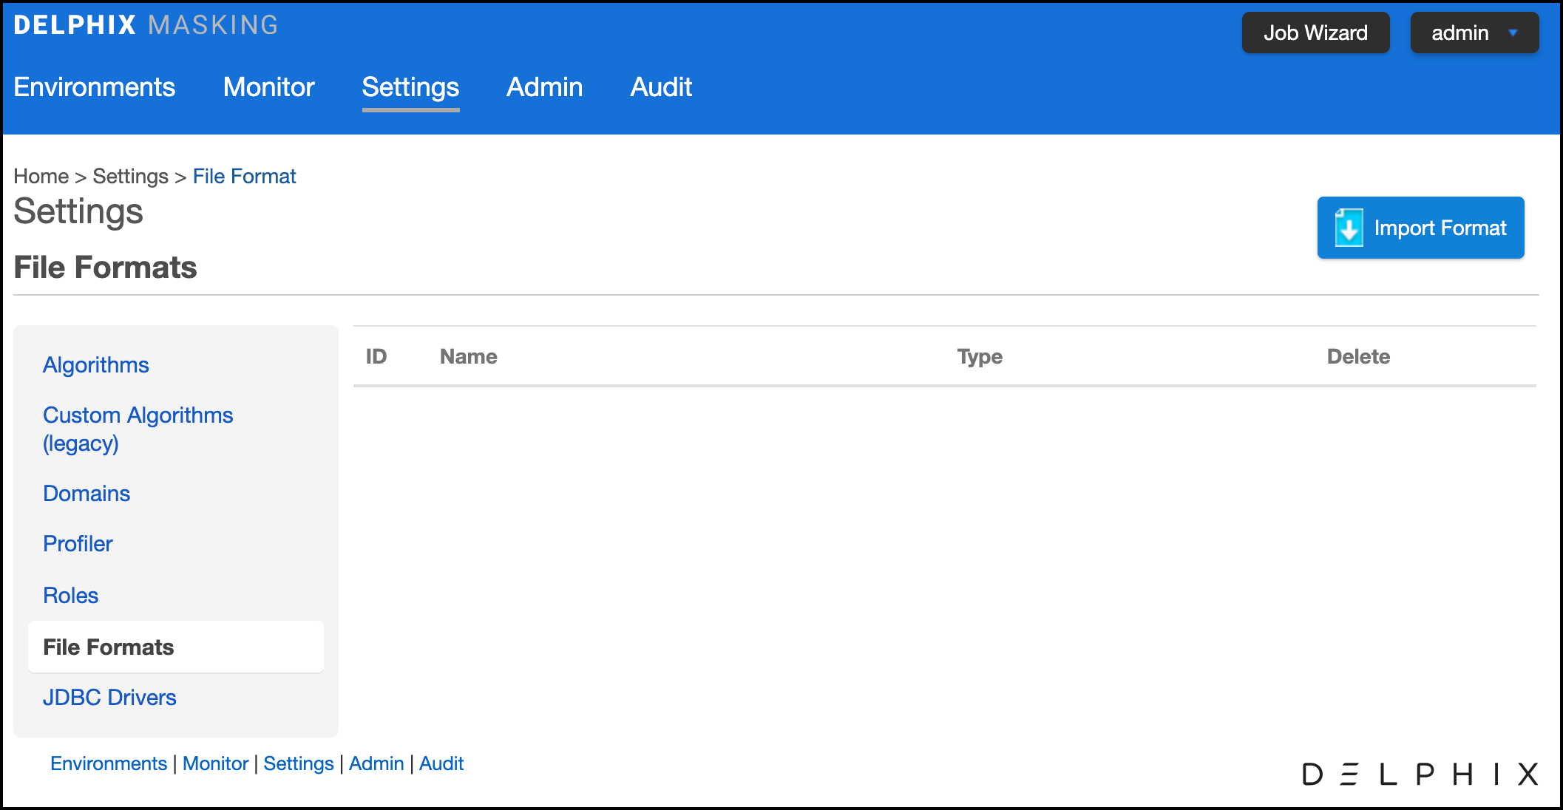This screenshot has width=1563, height=810.
Task: Switch to the Environments tab
Action: click(95, 87)
